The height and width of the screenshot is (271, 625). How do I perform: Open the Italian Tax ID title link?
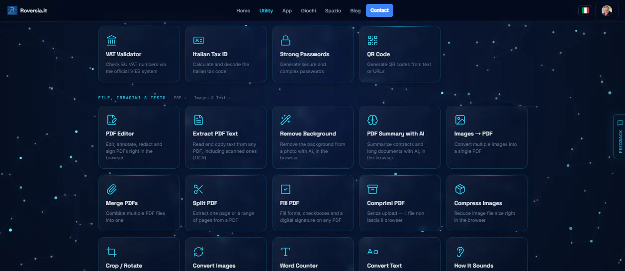coord(210,54)
